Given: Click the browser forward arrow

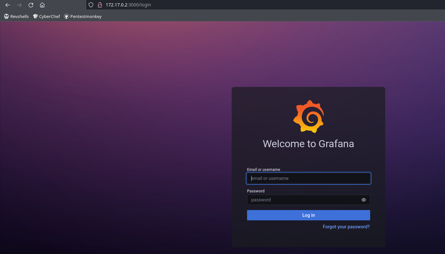Looking at the screenshot, I should tap(19, 5).
